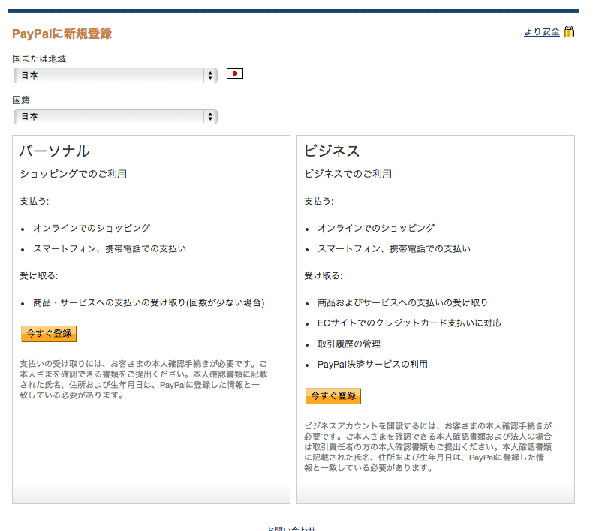The width and height of the screenshot is (599, 531).
Task: Click the ビジネスアカウント verification notice paragraph
Action: tap(429, 447)
